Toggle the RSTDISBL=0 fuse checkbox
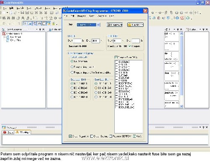 tap(116, 99)
